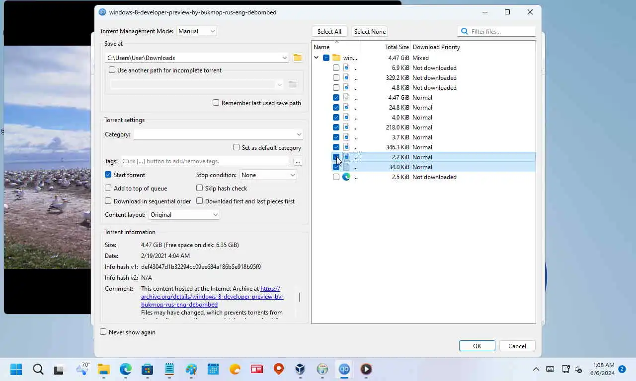The width and height of the screenshot is (636, 381).
Task: Open Torrent Management Mode dropdown
Action: [x=197, y=31]
